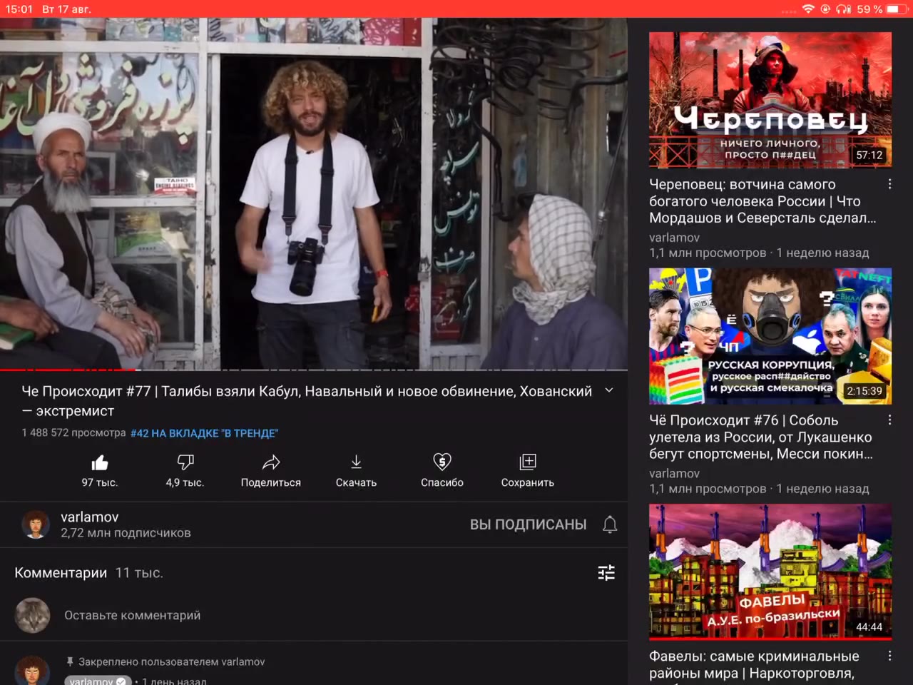Screen dimensions: 913x685
Task: Open options menu for Череповец video
Action: click(x=889, y=184)
